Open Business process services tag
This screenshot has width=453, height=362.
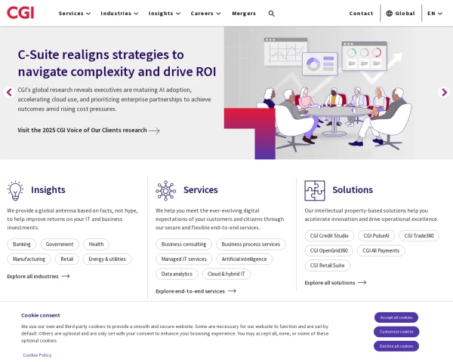[251, 244]
